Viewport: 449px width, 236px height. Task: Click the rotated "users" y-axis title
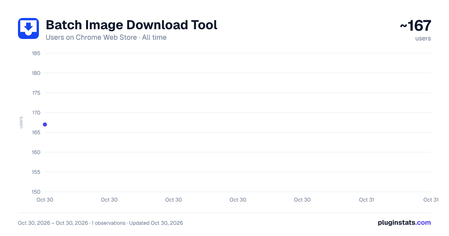21,122
